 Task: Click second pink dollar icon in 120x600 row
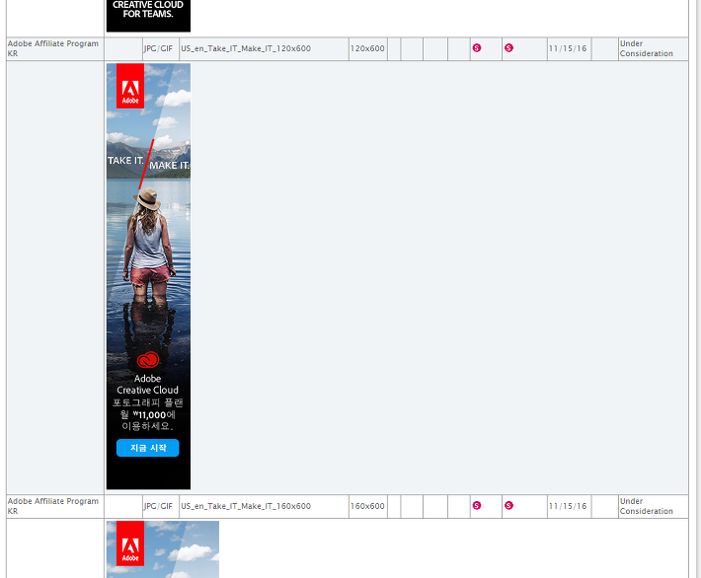coord(508,47)
